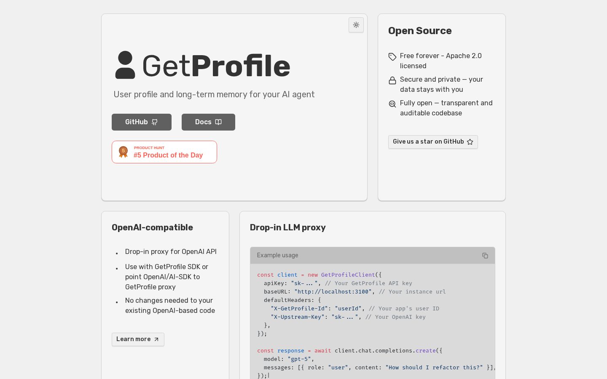This screenshot has height=379, width=607.
Task: Click 'Secure and private' text line
Action: point(441,84)
